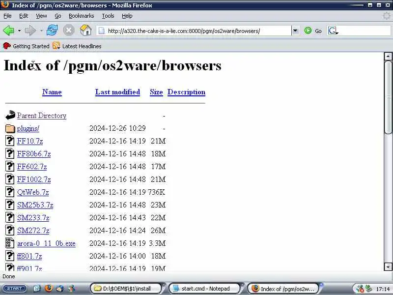
Task: Click the unknown-file icon beside FF10.7z
Action: pos(10,141)
